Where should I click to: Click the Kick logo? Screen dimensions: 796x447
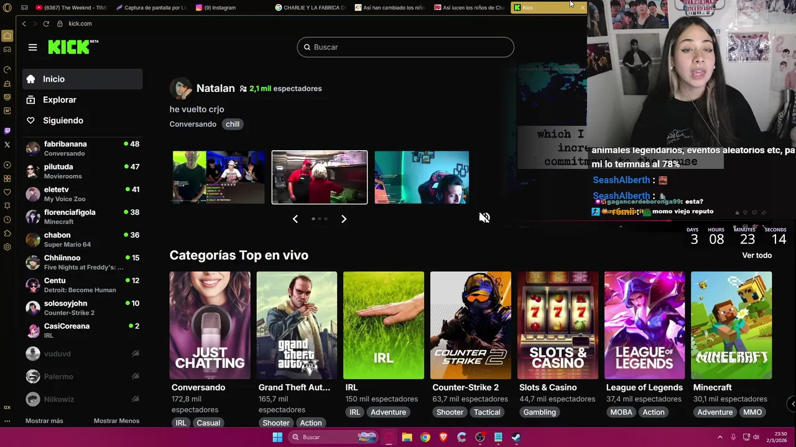pos(73,47)
